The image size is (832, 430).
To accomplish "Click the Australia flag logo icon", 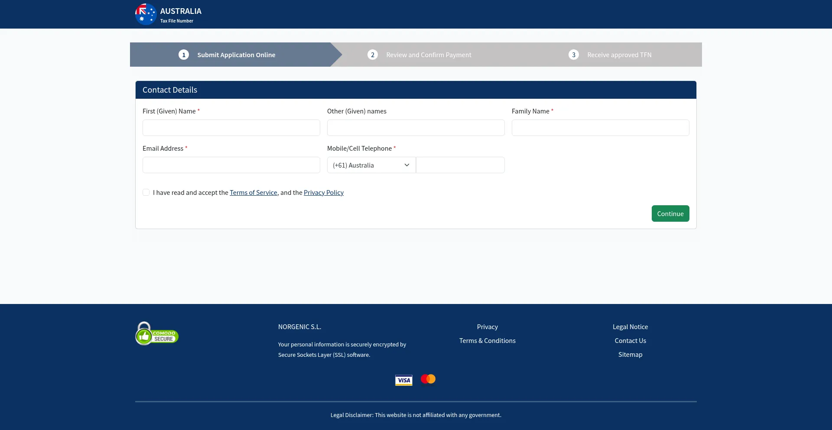I will (x=145, y=14).
